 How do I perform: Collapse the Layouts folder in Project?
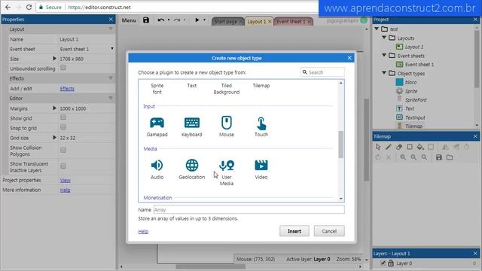pos(384,38)
